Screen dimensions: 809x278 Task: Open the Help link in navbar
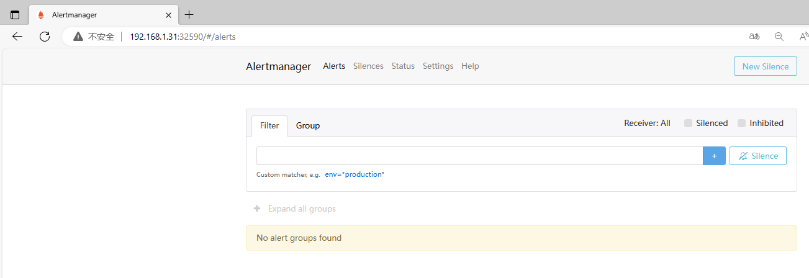click(x=470, y=66)
